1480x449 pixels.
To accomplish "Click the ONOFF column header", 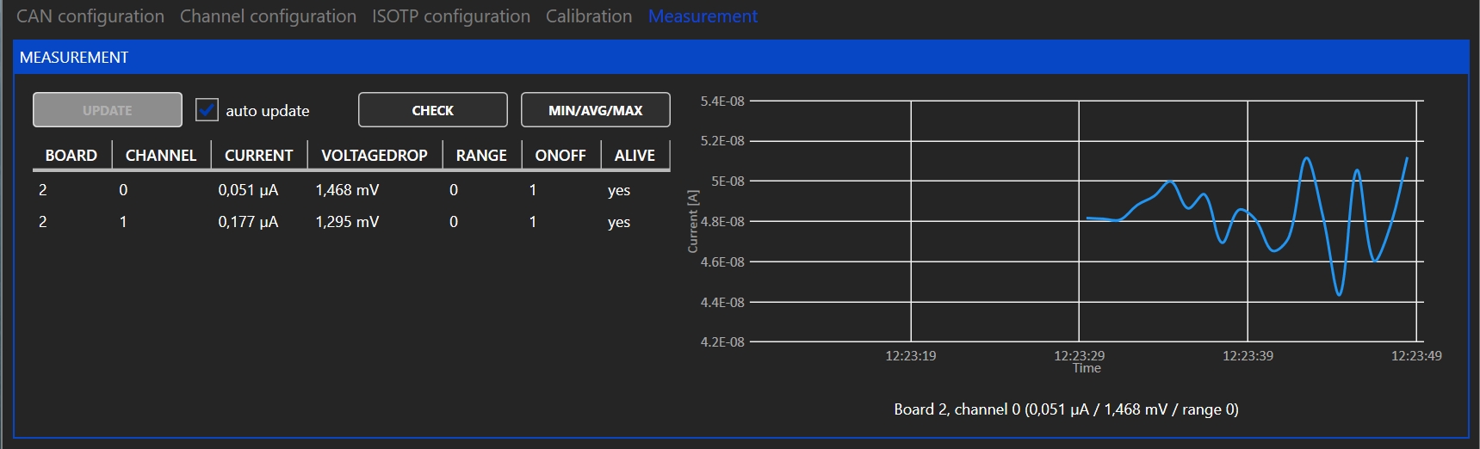I will pos(560,156).
